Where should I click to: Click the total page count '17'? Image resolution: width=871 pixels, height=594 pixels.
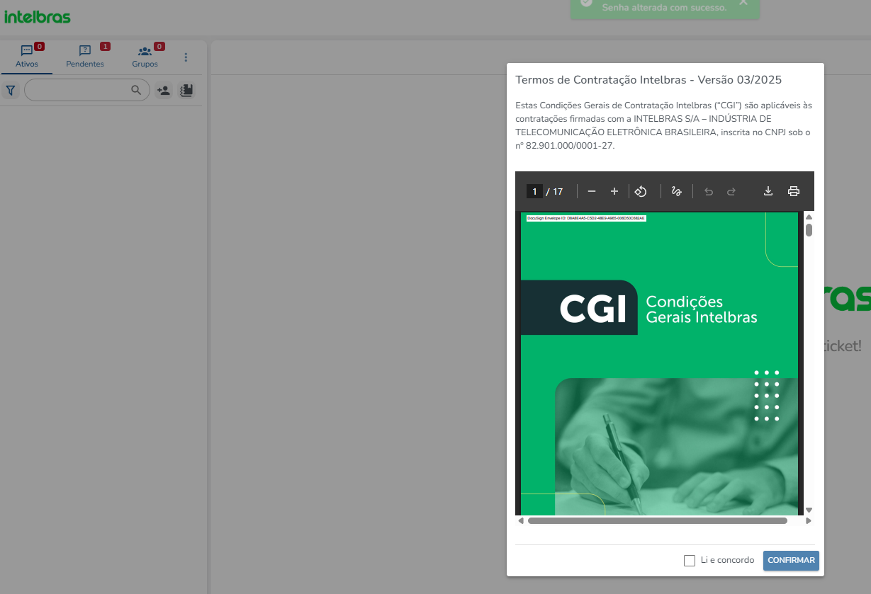coord(558,192)
